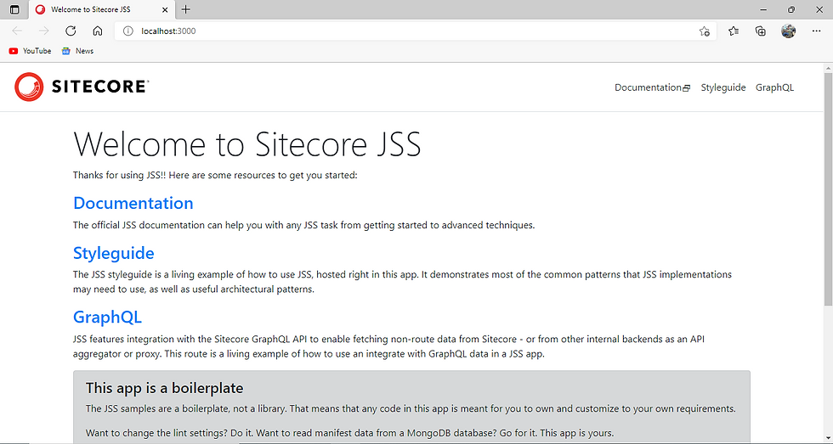The height and width of the screenshot is (444, 833).
Task: Minimize the browser window
Action: coord(763,9)
